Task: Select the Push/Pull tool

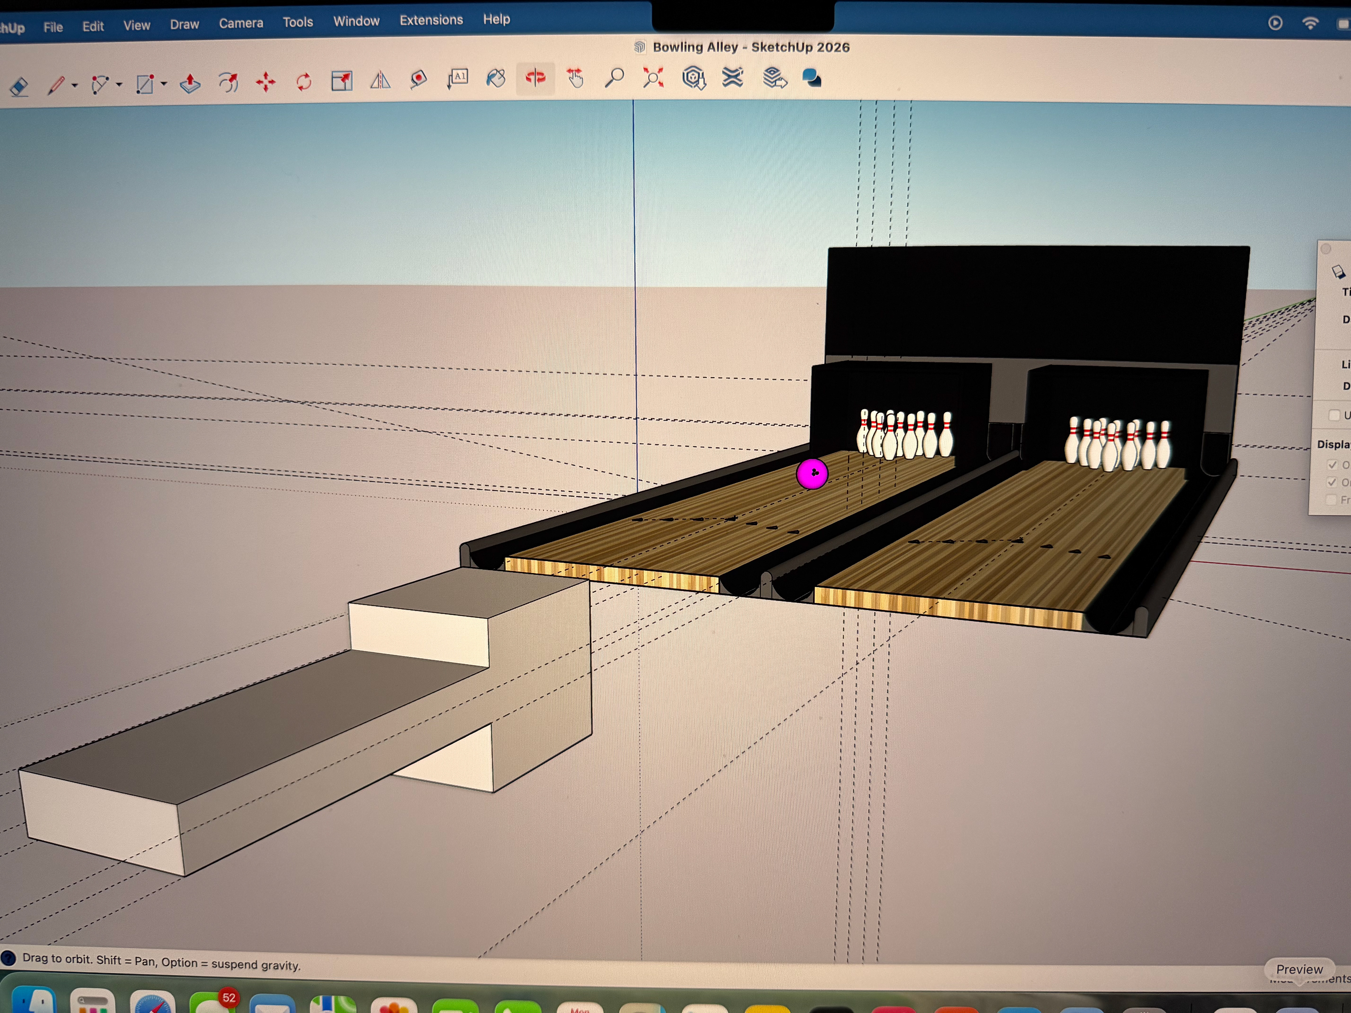Action: point(190,83)
